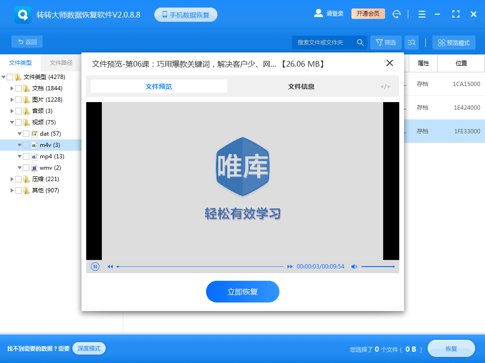Click the dat file type icon
Viewport: 485px width, 363px height.
point(35,134)
